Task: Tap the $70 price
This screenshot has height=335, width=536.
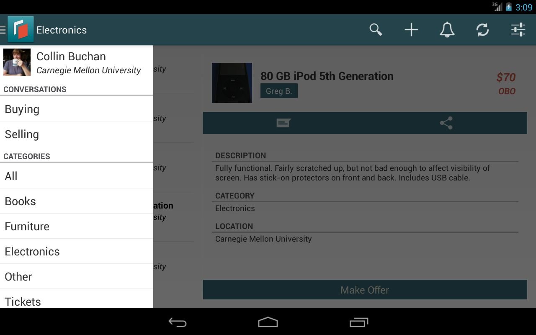Action: pyautogui.click(x=506, y=77)
